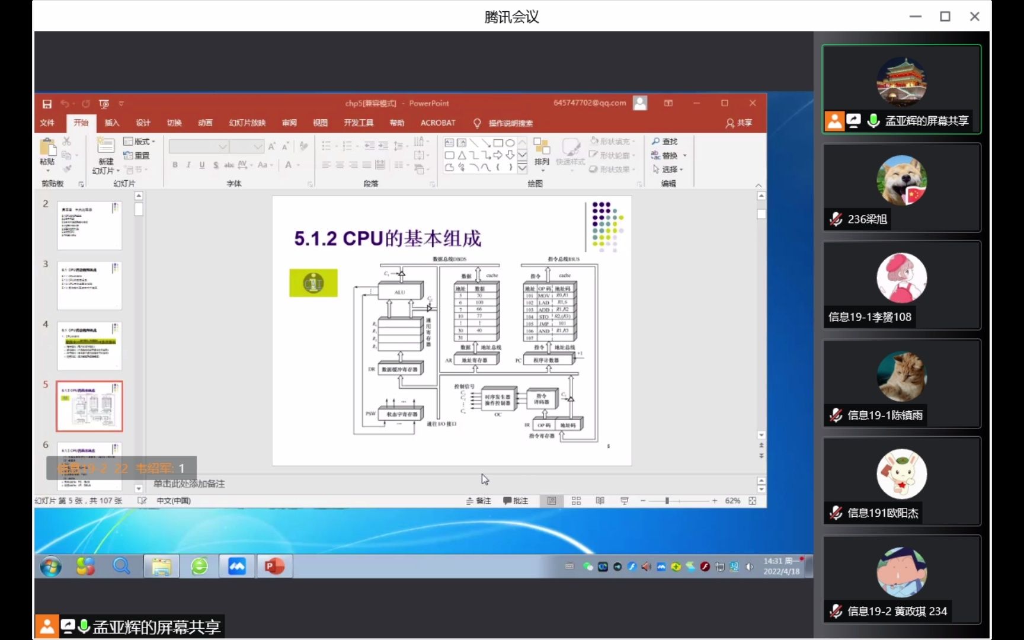
Task: Align text left in paragraph group
Action: [327, 165]
